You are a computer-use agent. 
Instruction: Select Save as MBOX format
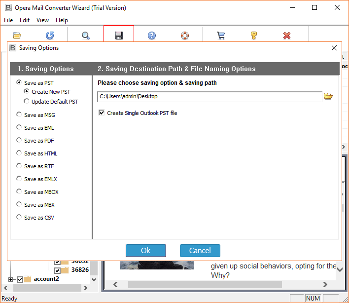19,191
